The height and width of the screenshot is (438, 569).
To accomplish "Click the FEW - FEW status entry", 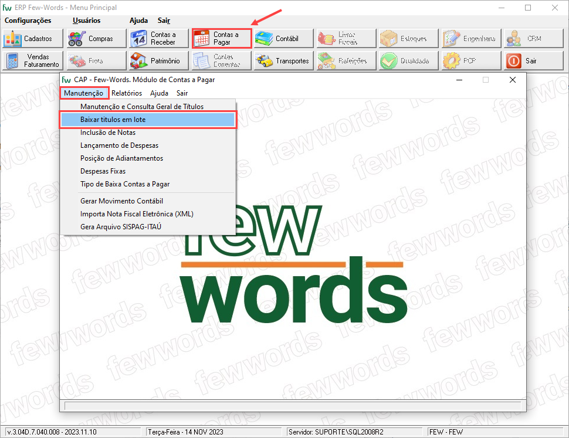I will pyautogui.click(x=495, y=432).
